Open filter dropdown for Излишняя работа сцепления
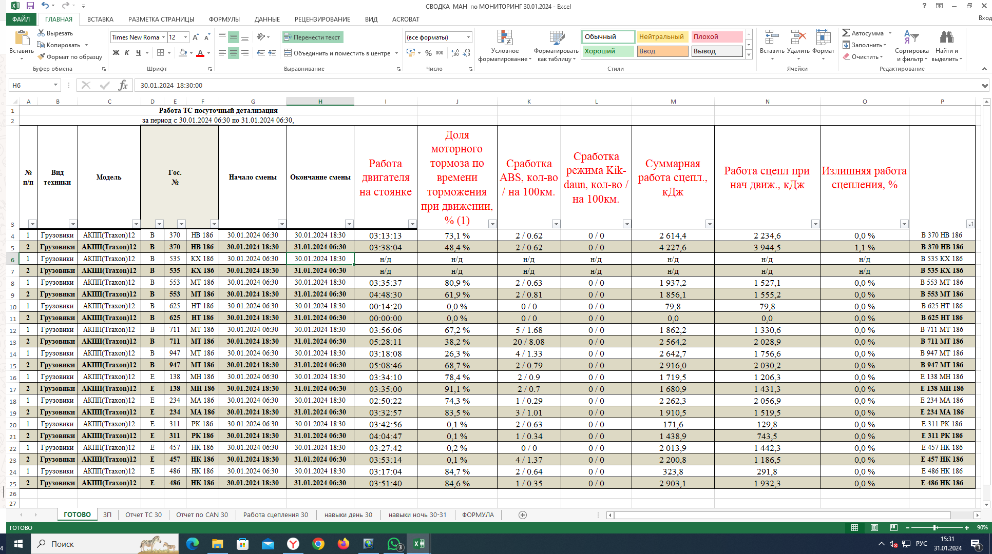992x554 pixels. 904,224
